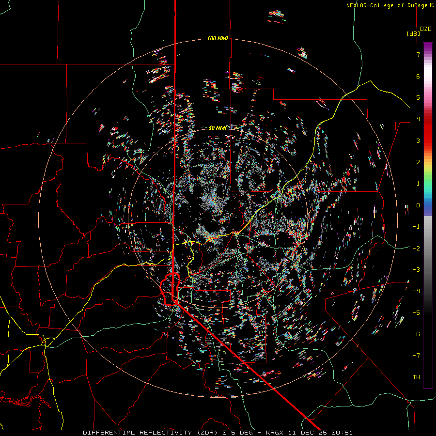Click the -5 value on color scale
The height and width of the screenshot is (436, 436).
pos(416,313)
